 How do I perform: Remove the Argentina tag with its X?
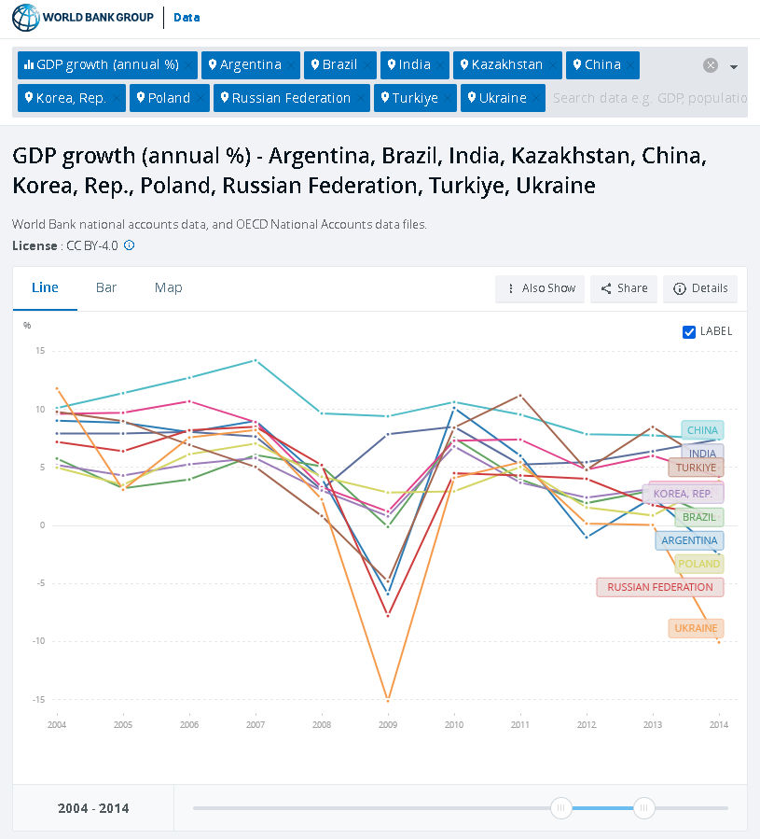point(290,65)
